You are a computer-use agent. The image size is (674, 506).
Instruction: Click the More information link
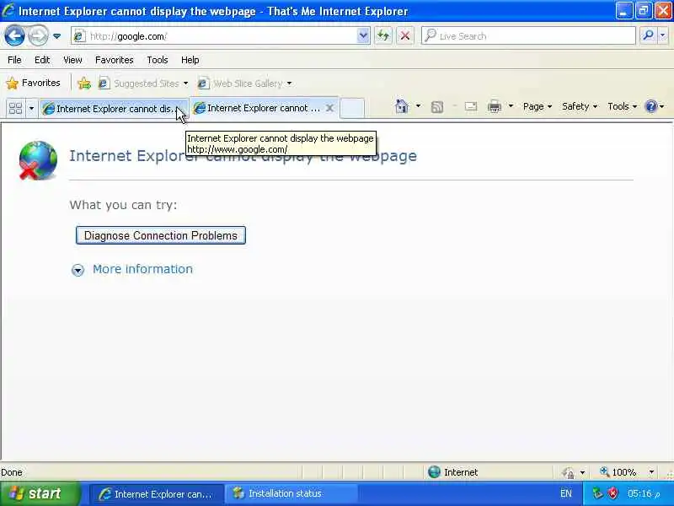[142, 269]
